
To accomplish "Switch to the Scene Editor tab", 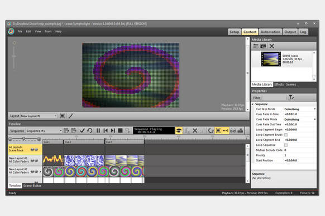I will point(32,185).
